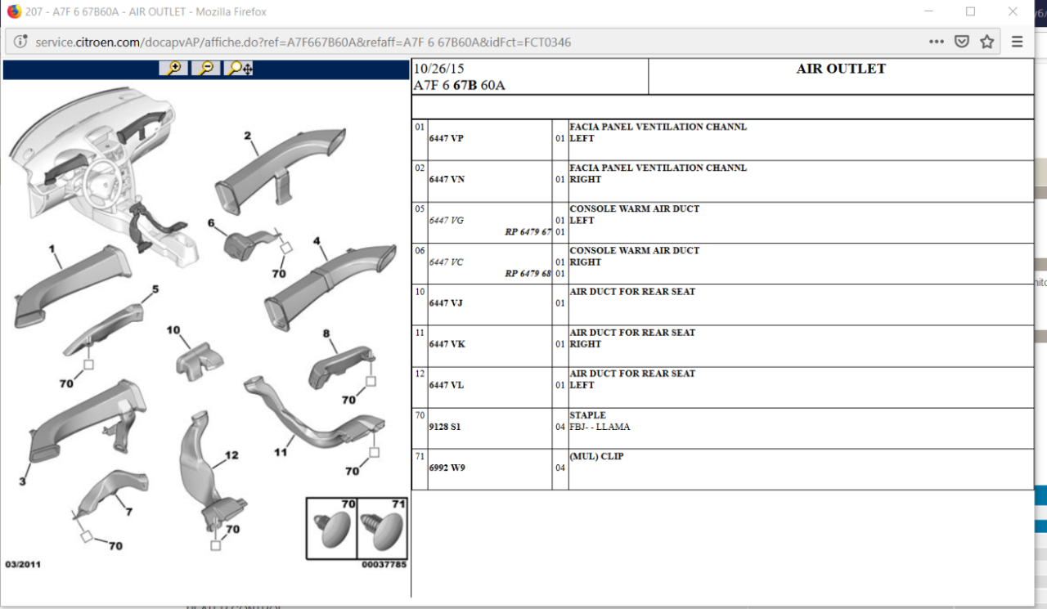Select the staple 70 thumbnail image

click(x=331, y=529)
